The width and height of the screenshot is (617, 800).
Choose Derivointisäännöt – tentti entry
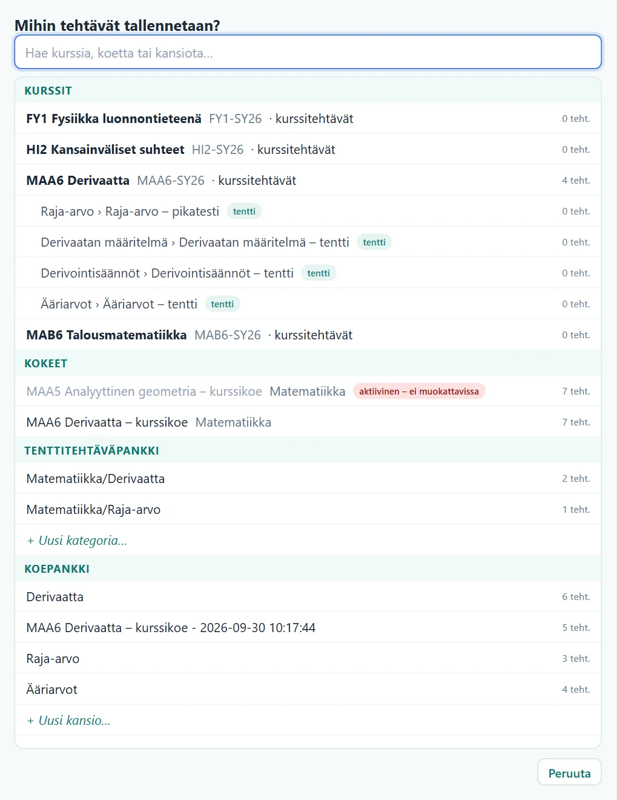coord(308,273)
